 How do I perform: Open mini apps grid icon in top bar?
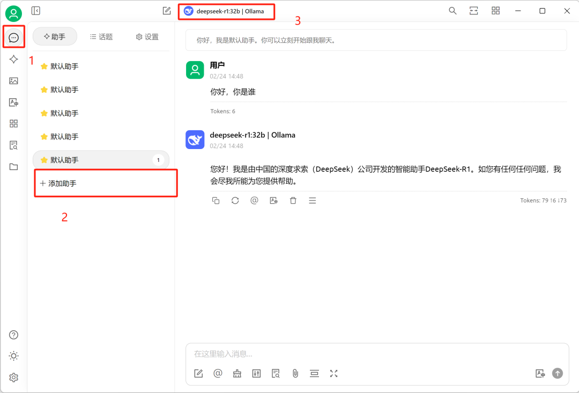[495, 11]
